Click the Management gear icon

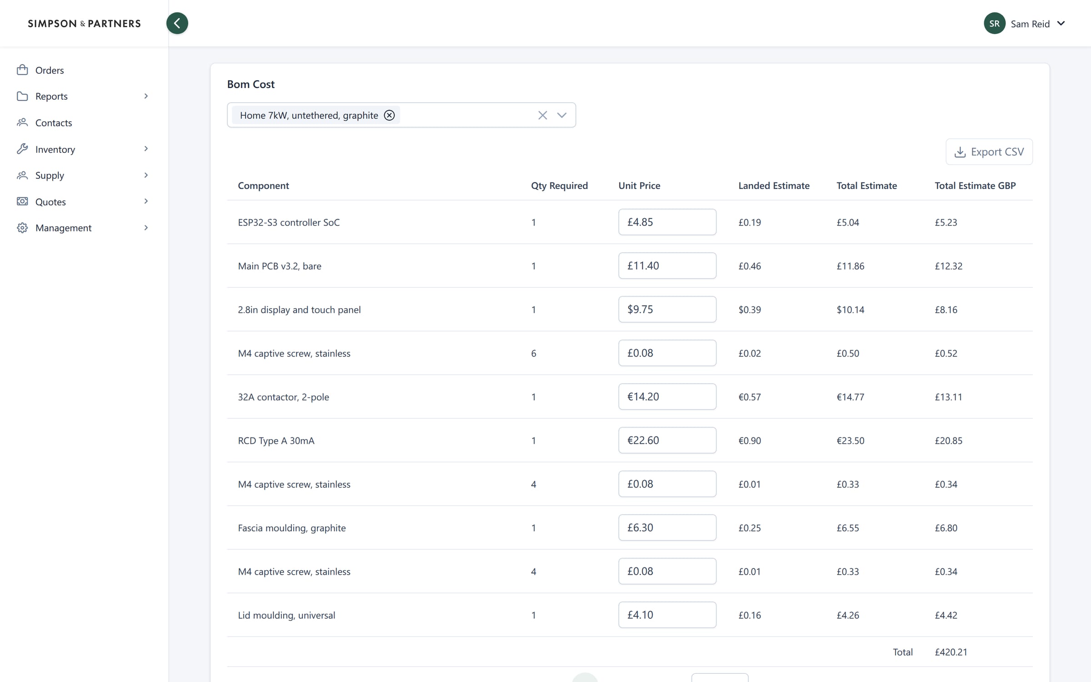click(22, 227)
